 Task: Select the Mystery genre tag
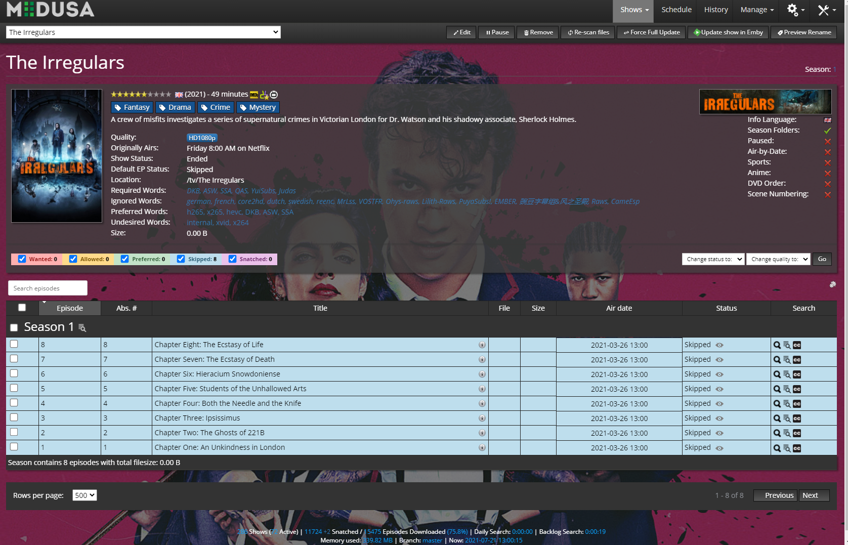click(x=258, y=107)
